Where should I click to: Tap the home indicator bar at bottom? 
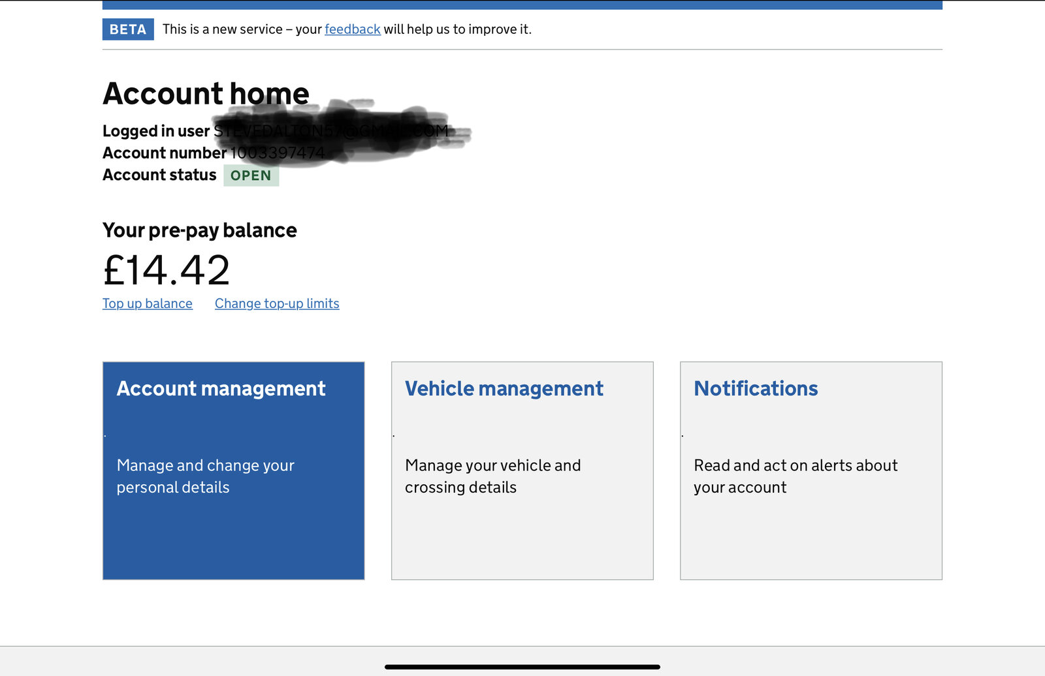522,667
